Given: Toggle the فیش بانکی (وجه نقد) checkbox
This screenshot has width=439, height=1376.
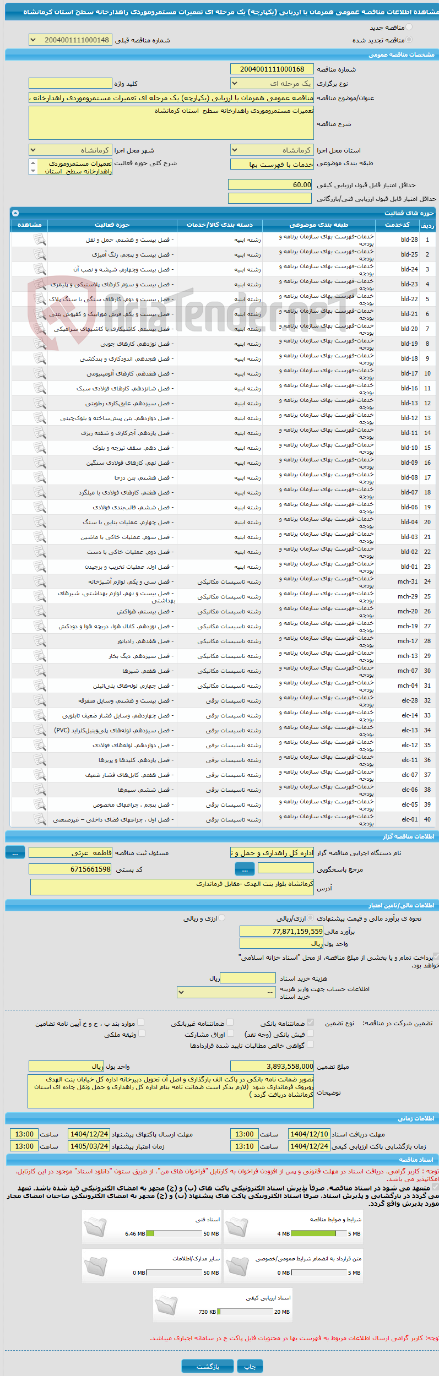Looking at the screenshot, I should (310, 1034).
